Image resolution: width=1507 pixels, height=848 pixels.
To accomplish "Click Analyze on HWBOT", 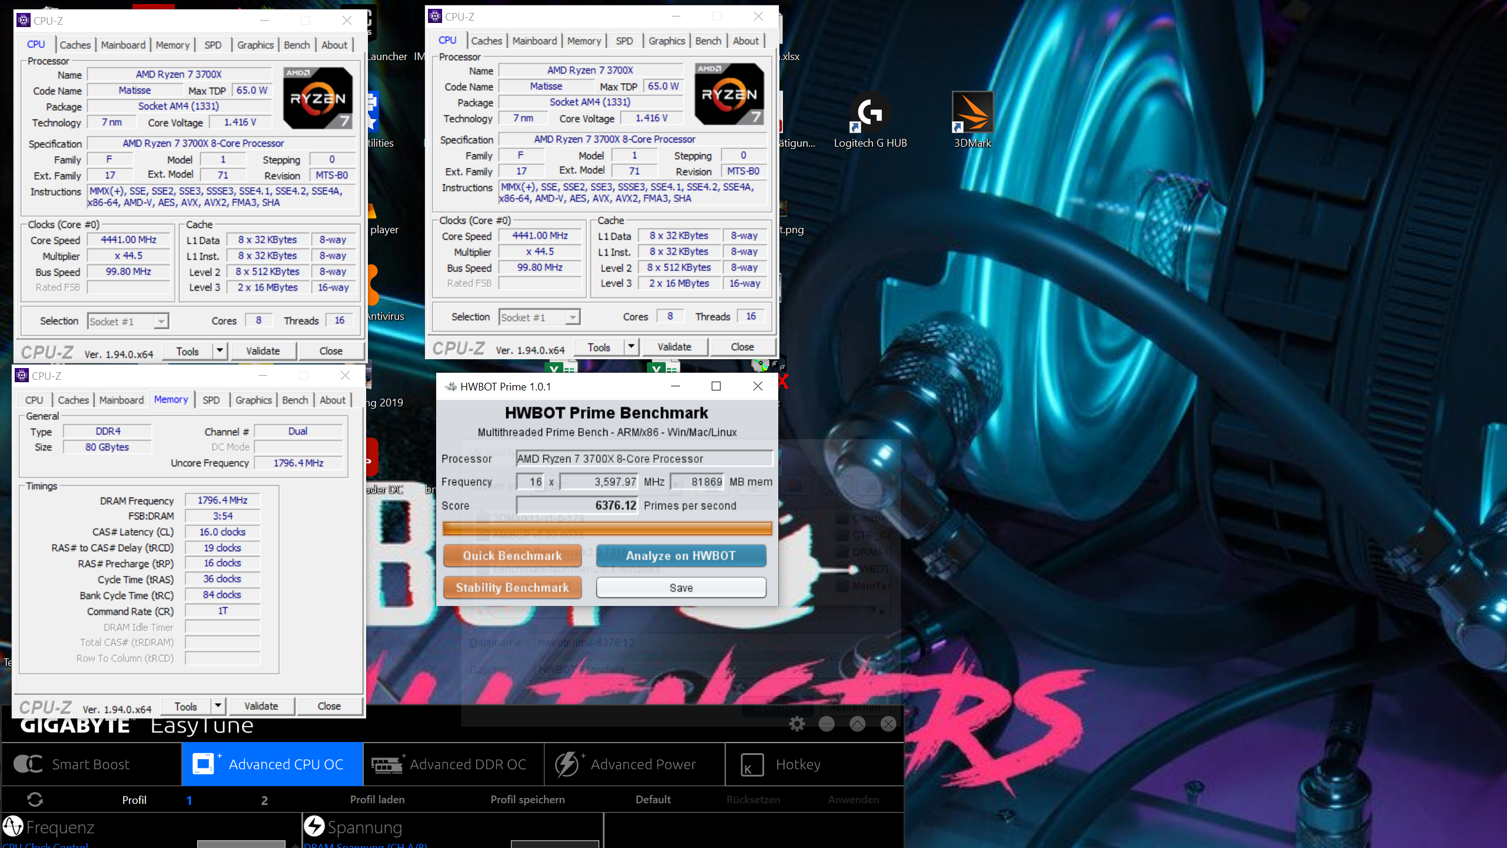I will (681, 555).
